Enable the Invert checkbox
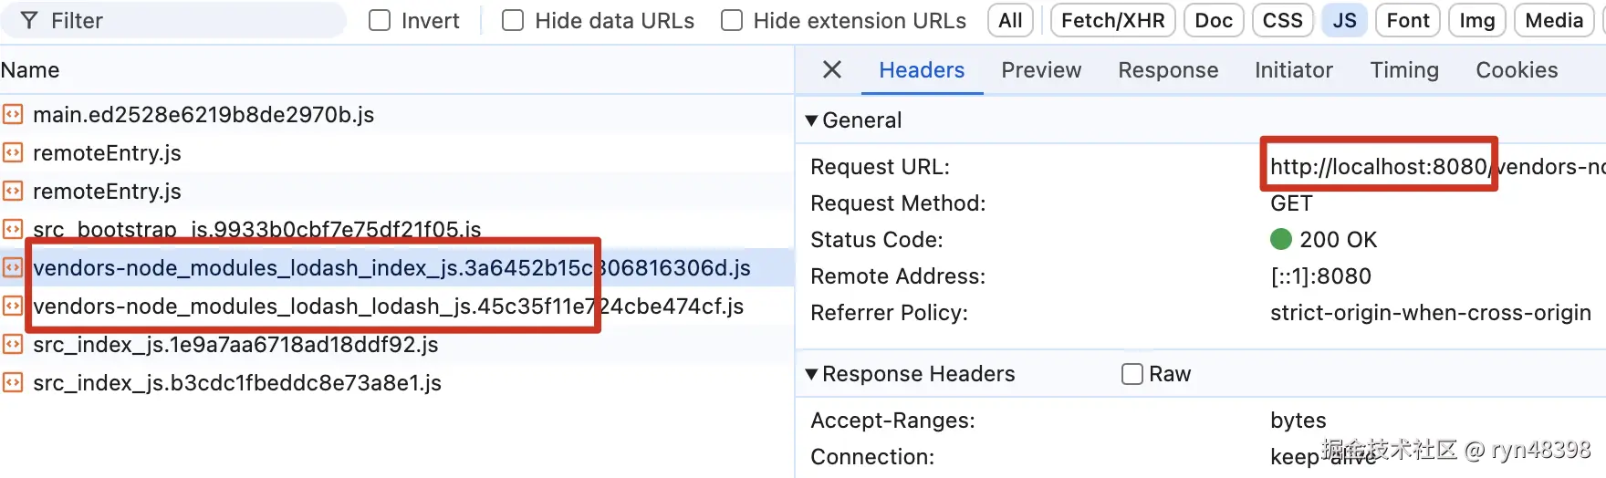Screen dimensions: 1606x478 (x=380, y=20)
